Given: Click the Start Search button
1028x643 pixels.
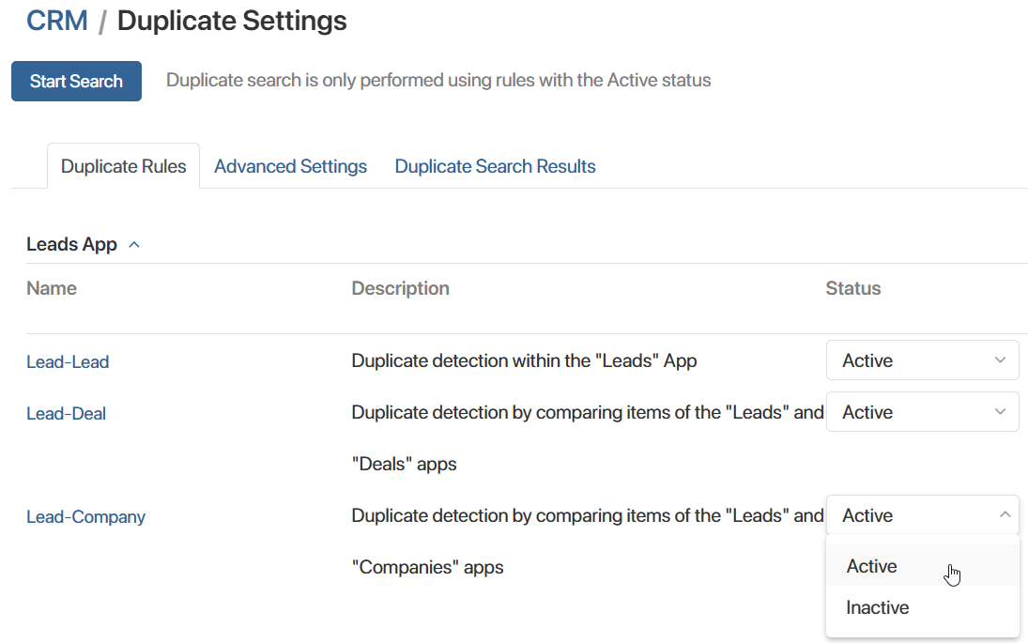Looking at the screenshot, I should 76,81.
